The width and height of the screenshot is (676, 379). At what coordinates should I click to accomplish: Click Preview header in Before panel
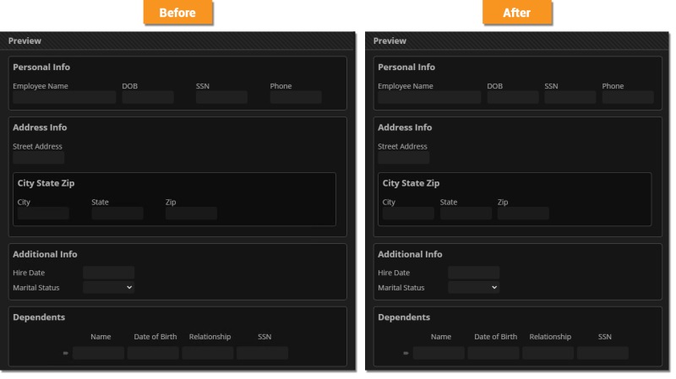tap(25, 41)
